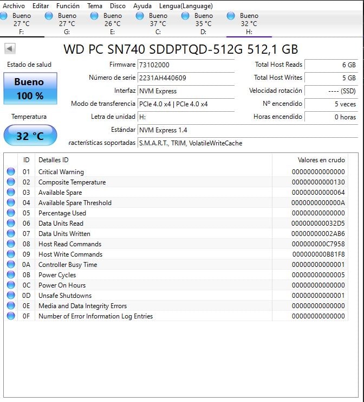This screenshot has width=364, height=402.
Task: Open the Función menu
Action: (x=68, y=5)
